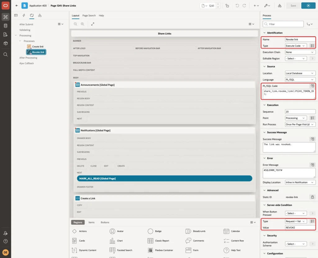Select the Help tab

point(102,16)
